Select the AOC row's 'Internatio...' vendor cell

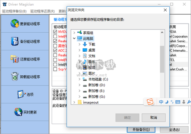tap(178, 50)
